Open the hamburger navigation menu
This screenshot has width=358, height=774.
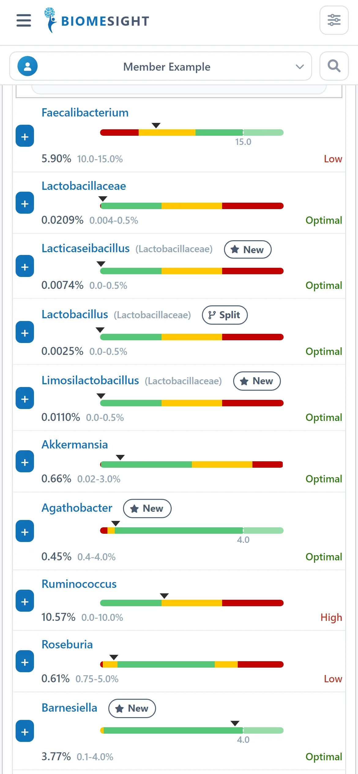point(24,20)
